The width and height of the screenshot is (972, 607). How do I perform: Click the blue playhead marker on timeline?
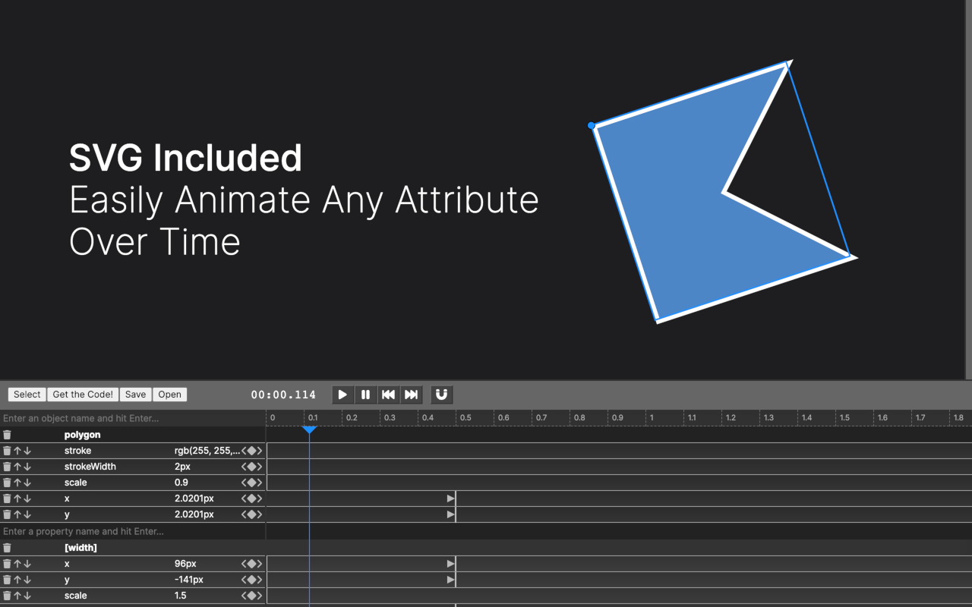point(309,430)
